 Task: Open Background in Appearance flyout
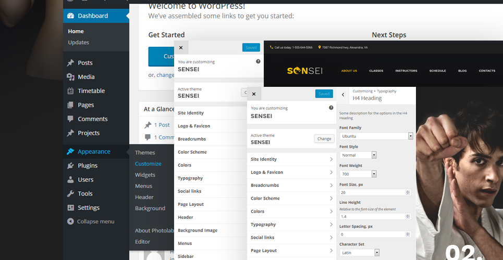pyautogui.click(x=150, y=208)
